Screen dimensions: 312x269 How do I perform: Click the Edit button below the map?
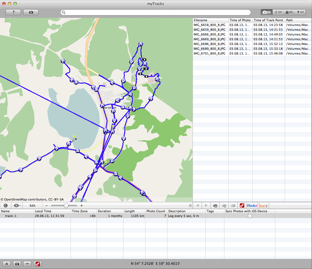(32, 206)
